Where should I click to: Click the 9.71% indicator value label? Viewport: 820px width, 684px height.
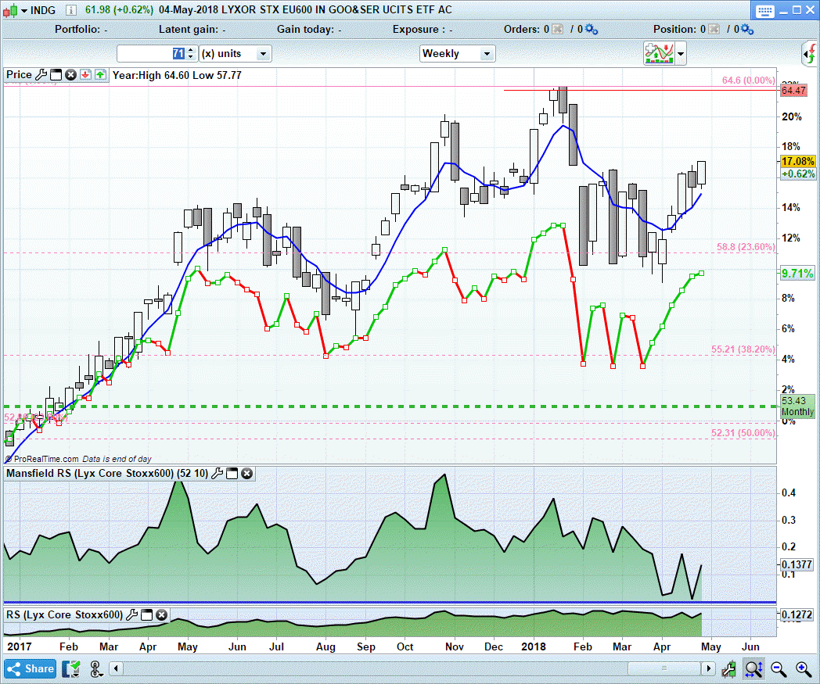pyautogui.click(x=797, y=274)
